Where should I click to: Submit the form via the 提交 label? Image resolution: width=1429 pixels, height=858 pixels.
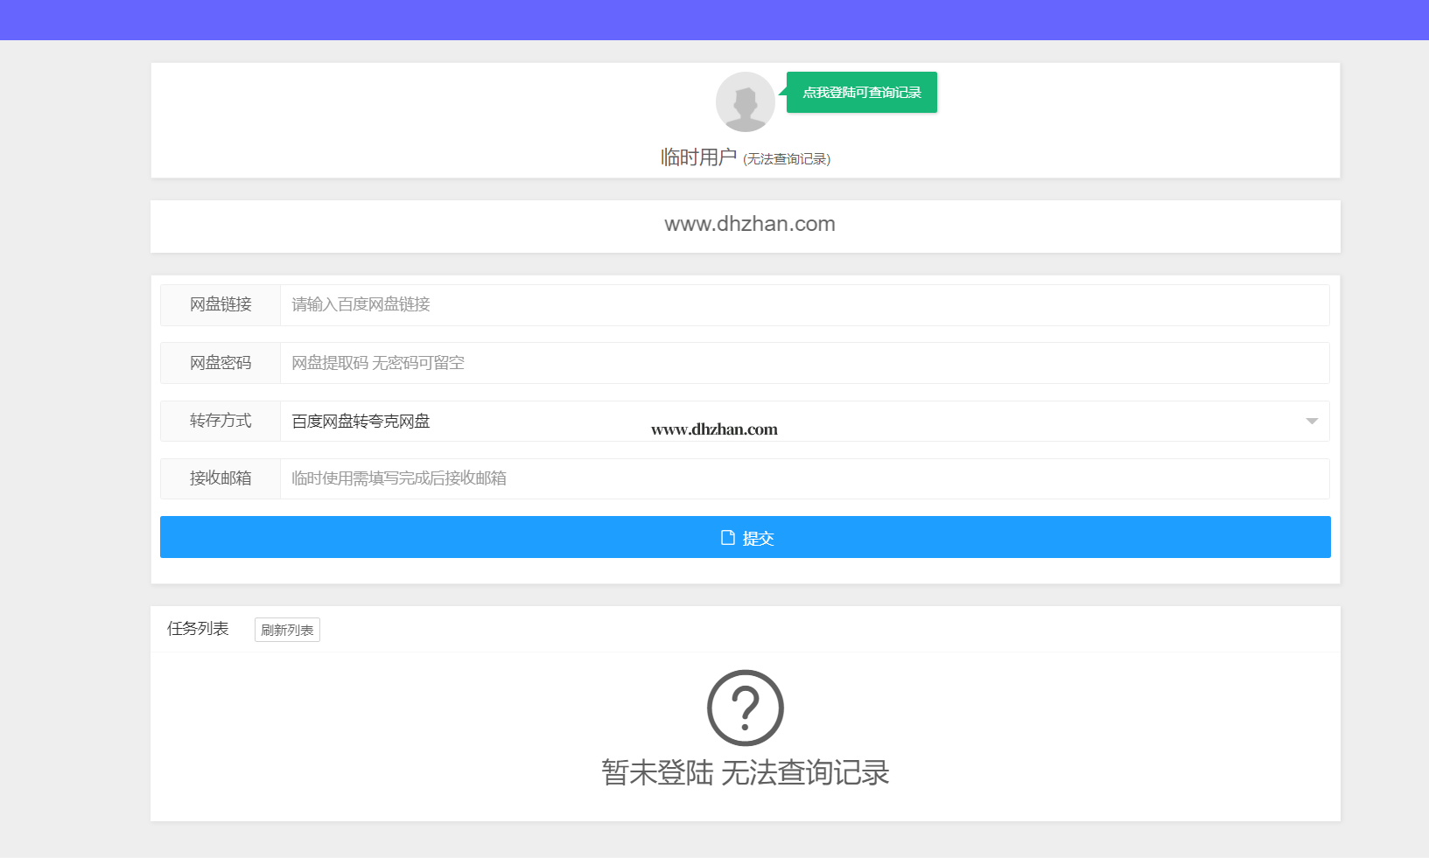click(758, 539)
